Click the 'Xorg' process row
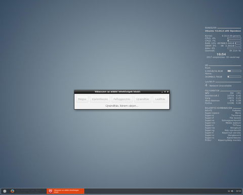Image resolution: width=243 pixels, height=195 pixels. [223, 98]
